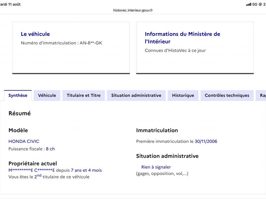Click the Immatriculation heading
The width and height of the screenshot is (266, 199).
click(x=157, y=130)
